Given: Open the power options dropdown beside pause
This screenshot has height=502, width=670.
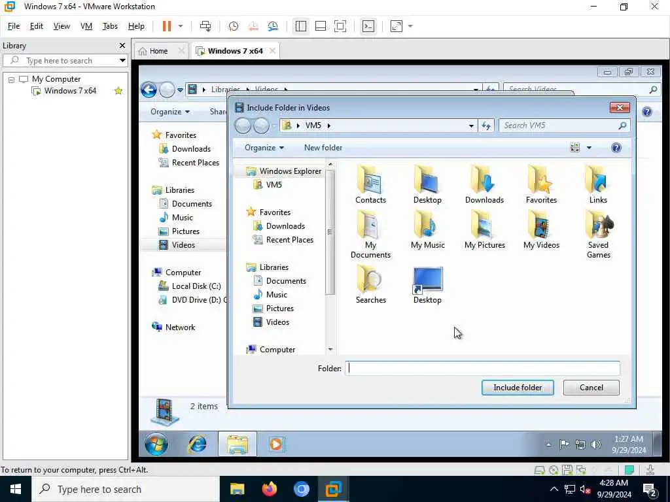Looking at the screenshot, I should click(181, 26).
